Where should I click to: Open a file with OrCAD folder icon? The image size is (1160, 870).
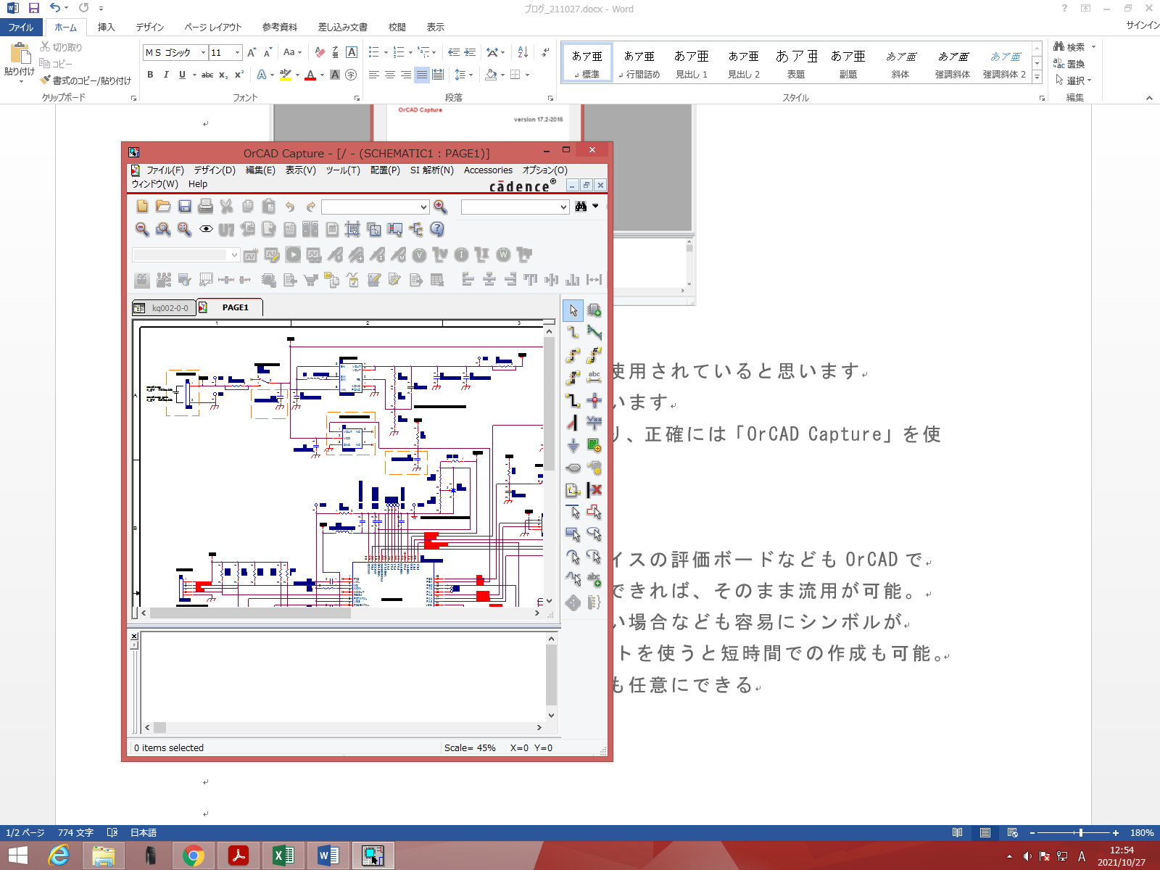coord(163,207)
